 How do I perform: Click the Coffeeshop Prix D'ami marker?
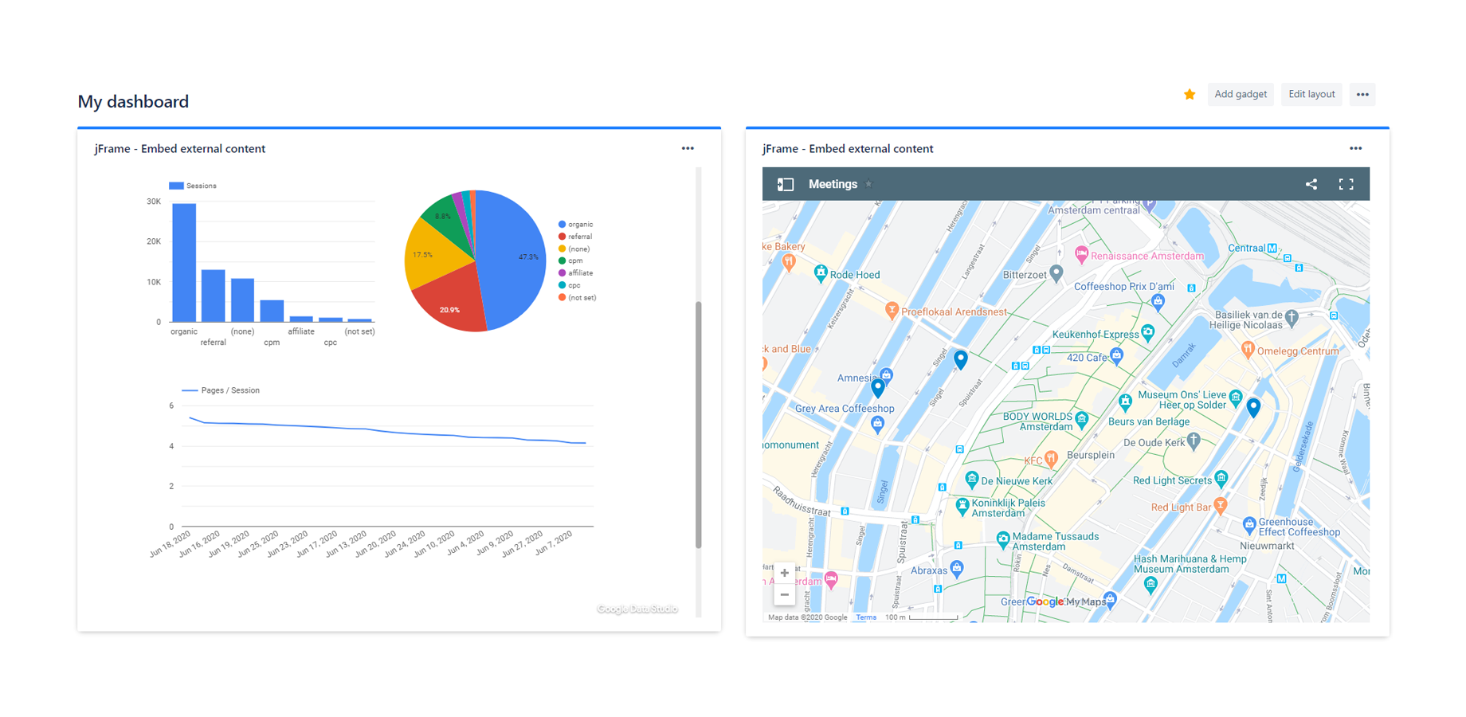(1158, 301)
